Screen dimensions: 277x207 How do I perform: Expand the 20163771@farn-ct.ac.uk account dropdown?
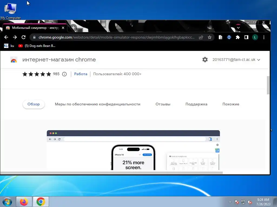tap(236, 60)
